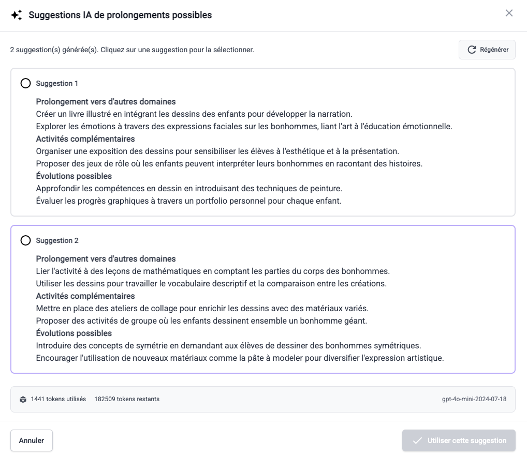Click the Prolongement vers d'autres domaines heading
Screen dimensions: 527x458
(x=106, y=101)
